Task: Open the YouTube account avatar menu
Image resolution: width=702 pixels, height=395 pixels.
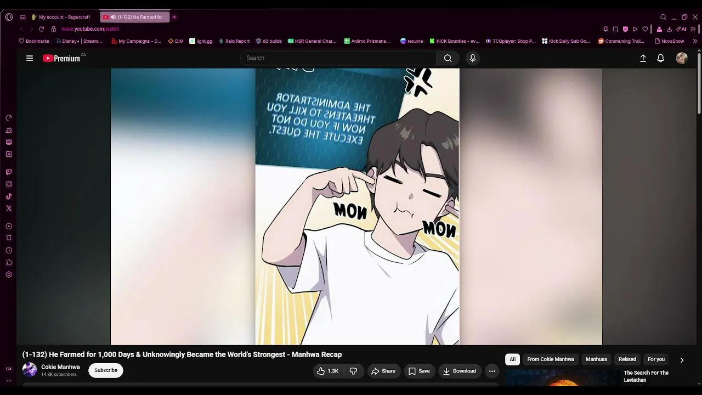Action: tap(682, 58)
